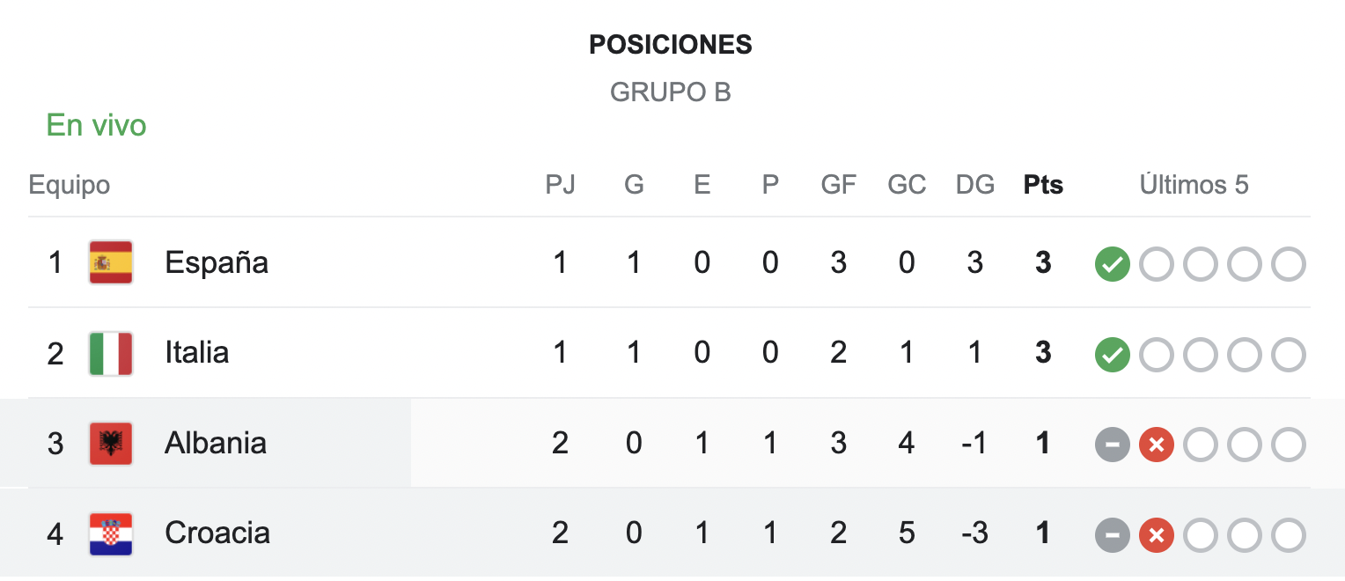
Task: Click the Spain flag icon
Action: point(111,262)
